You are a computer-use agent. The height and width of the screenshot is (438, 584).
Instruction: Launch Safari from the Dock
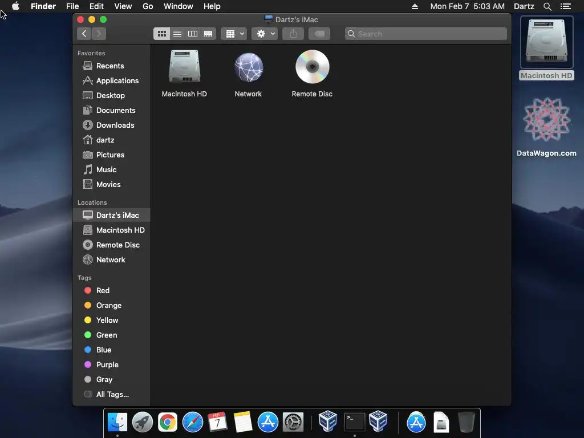click(193, 422)
